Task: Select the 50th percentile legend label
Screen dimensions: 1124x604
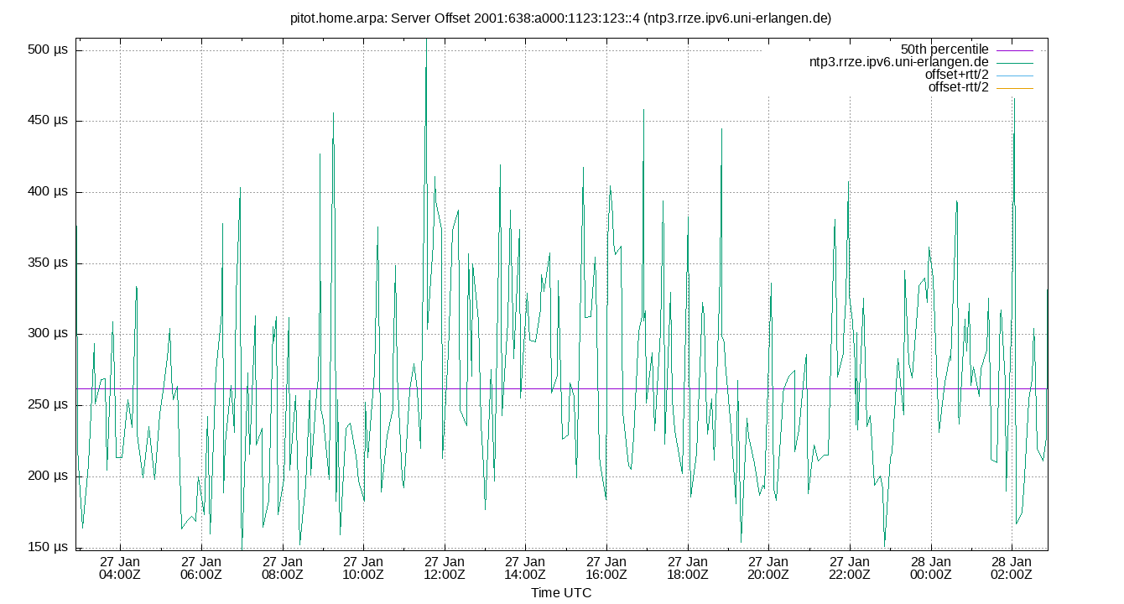Action: point(945,49)
